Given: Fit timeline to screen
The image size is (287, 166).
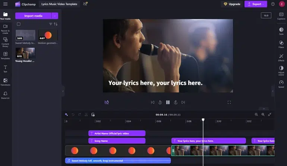Looking at the screenshot, I should tap(269, 114).
